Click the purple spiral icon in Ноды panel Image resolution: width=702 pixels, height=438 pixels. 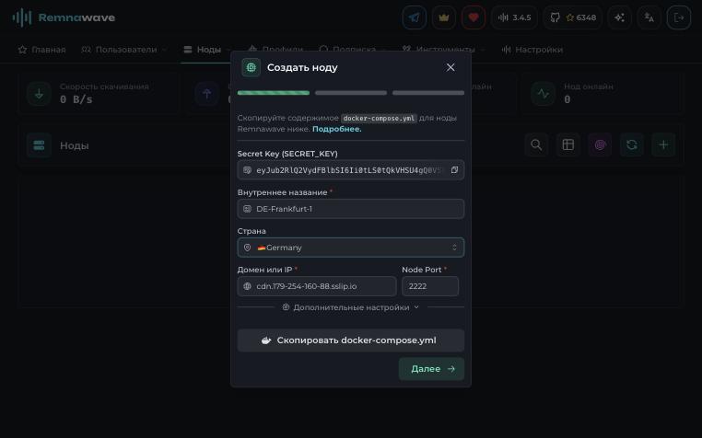[x=600, y=145]
